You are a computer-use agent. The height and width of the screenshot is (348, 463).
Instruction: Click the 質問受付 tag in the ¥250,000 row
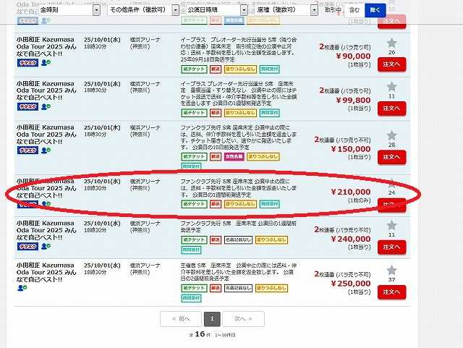click(191, 298)
